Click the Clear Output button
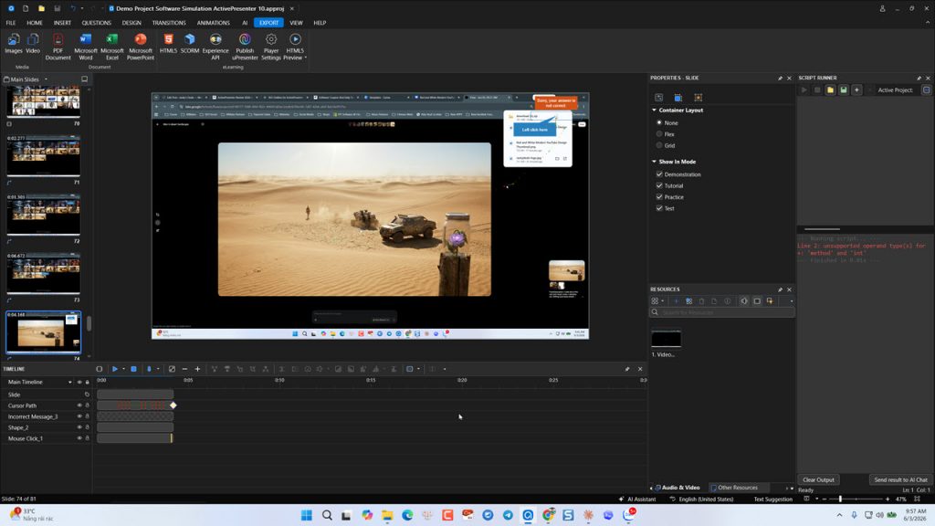The width and height of the screenshot is (935, 526). pyautogui.click(x=818, y=480)
